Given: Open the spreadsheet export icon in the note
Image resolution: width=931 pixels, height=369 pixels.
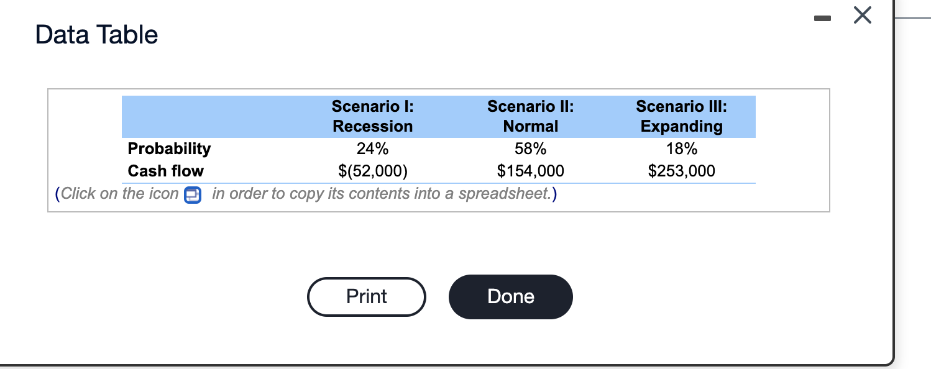Looking at the screenshot, I should [193, 194].
